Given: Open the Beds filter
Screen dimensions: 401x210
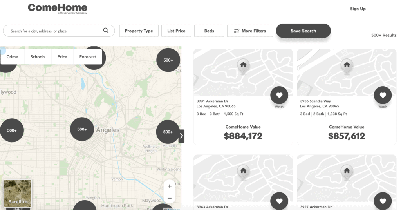Looking at the screenshot, I should (x=209, y=31).
